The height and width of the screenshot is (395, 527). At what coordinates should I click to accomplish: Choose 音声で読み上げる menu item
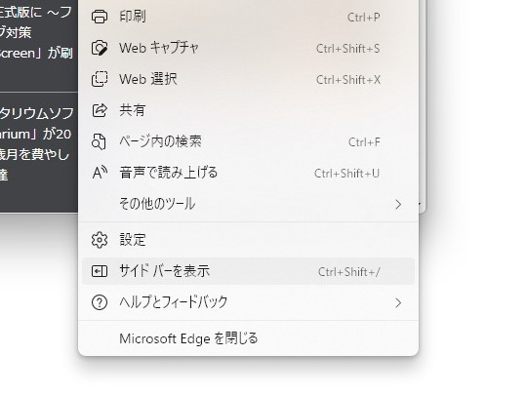tap(249, 173)
